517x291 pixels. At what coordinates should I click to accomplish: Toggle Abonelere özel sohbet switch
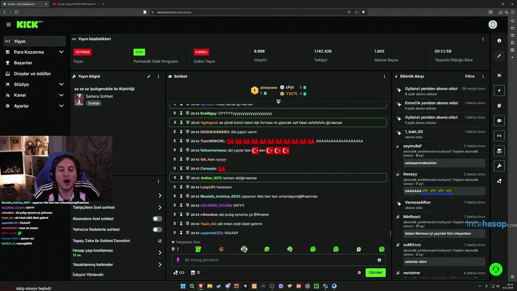click(x=157, y=219)
